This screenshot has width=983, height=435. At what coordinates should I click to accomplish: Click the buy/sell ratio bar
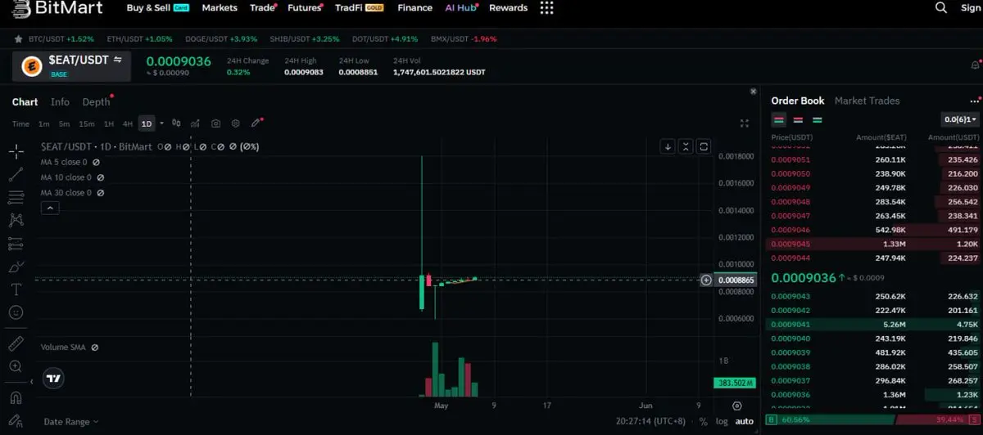click(x=872, y=419)
